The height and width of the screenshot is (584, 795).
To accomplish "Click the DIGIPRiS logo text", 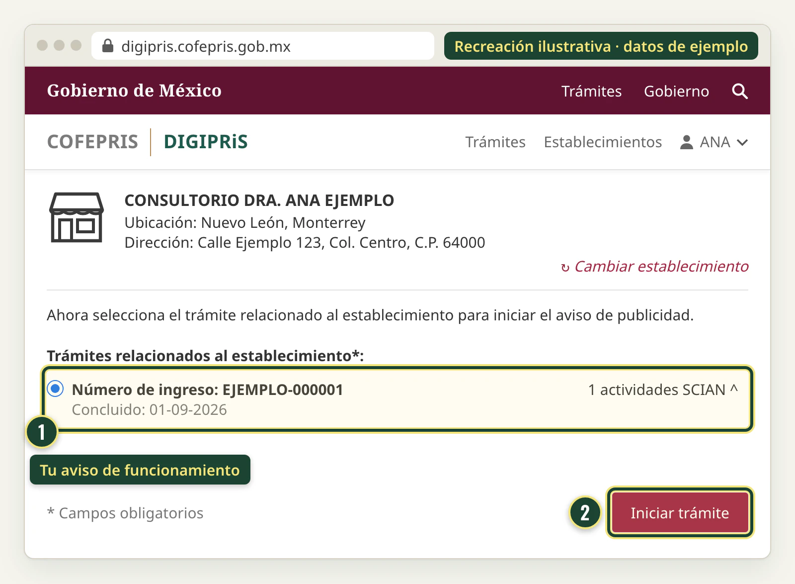I will tap(206, 142).
